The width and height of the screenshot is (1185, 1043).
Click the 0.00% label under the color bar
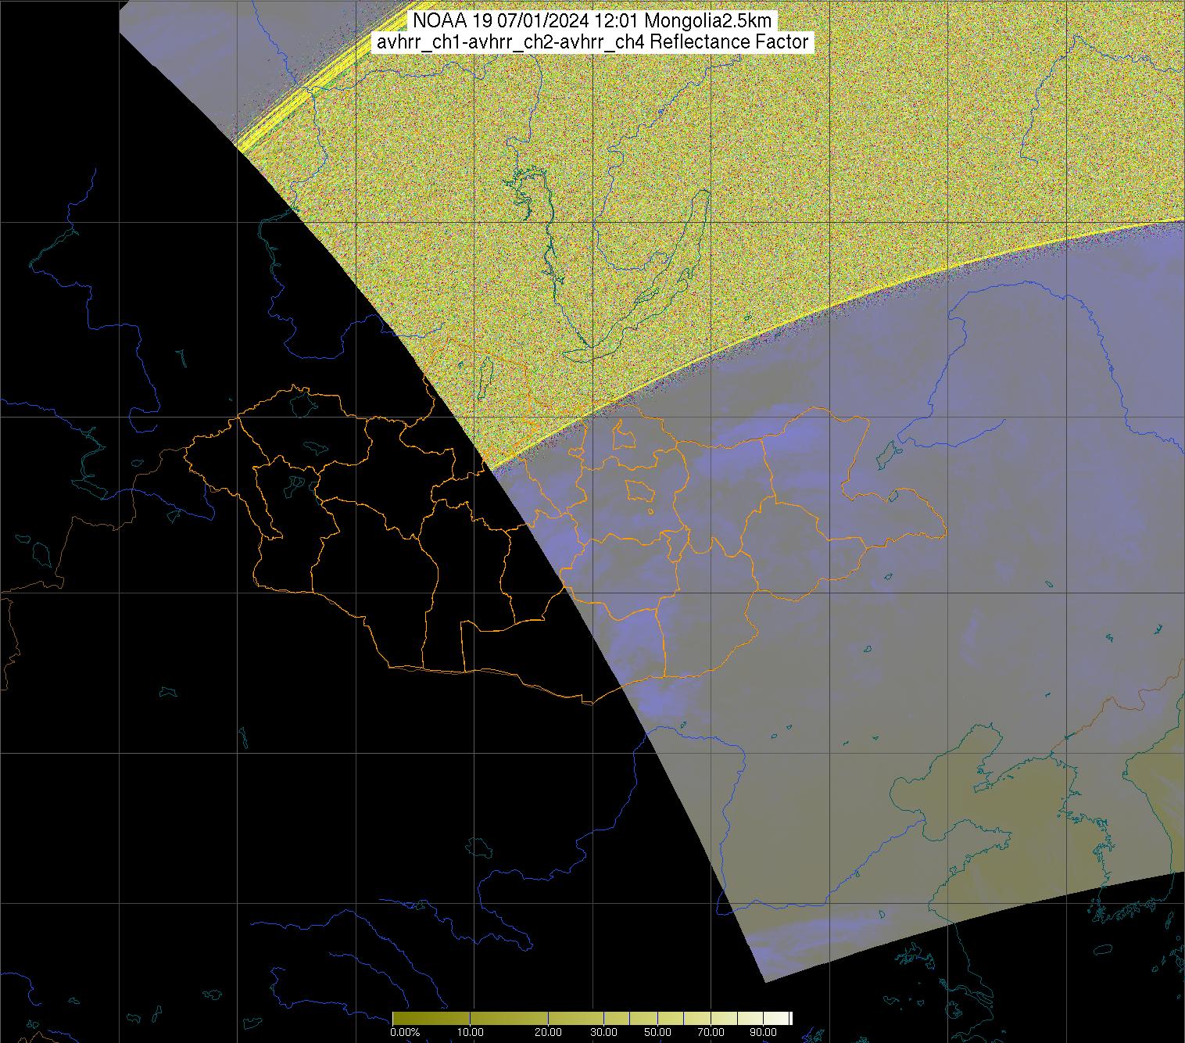tap(404, 1033)
